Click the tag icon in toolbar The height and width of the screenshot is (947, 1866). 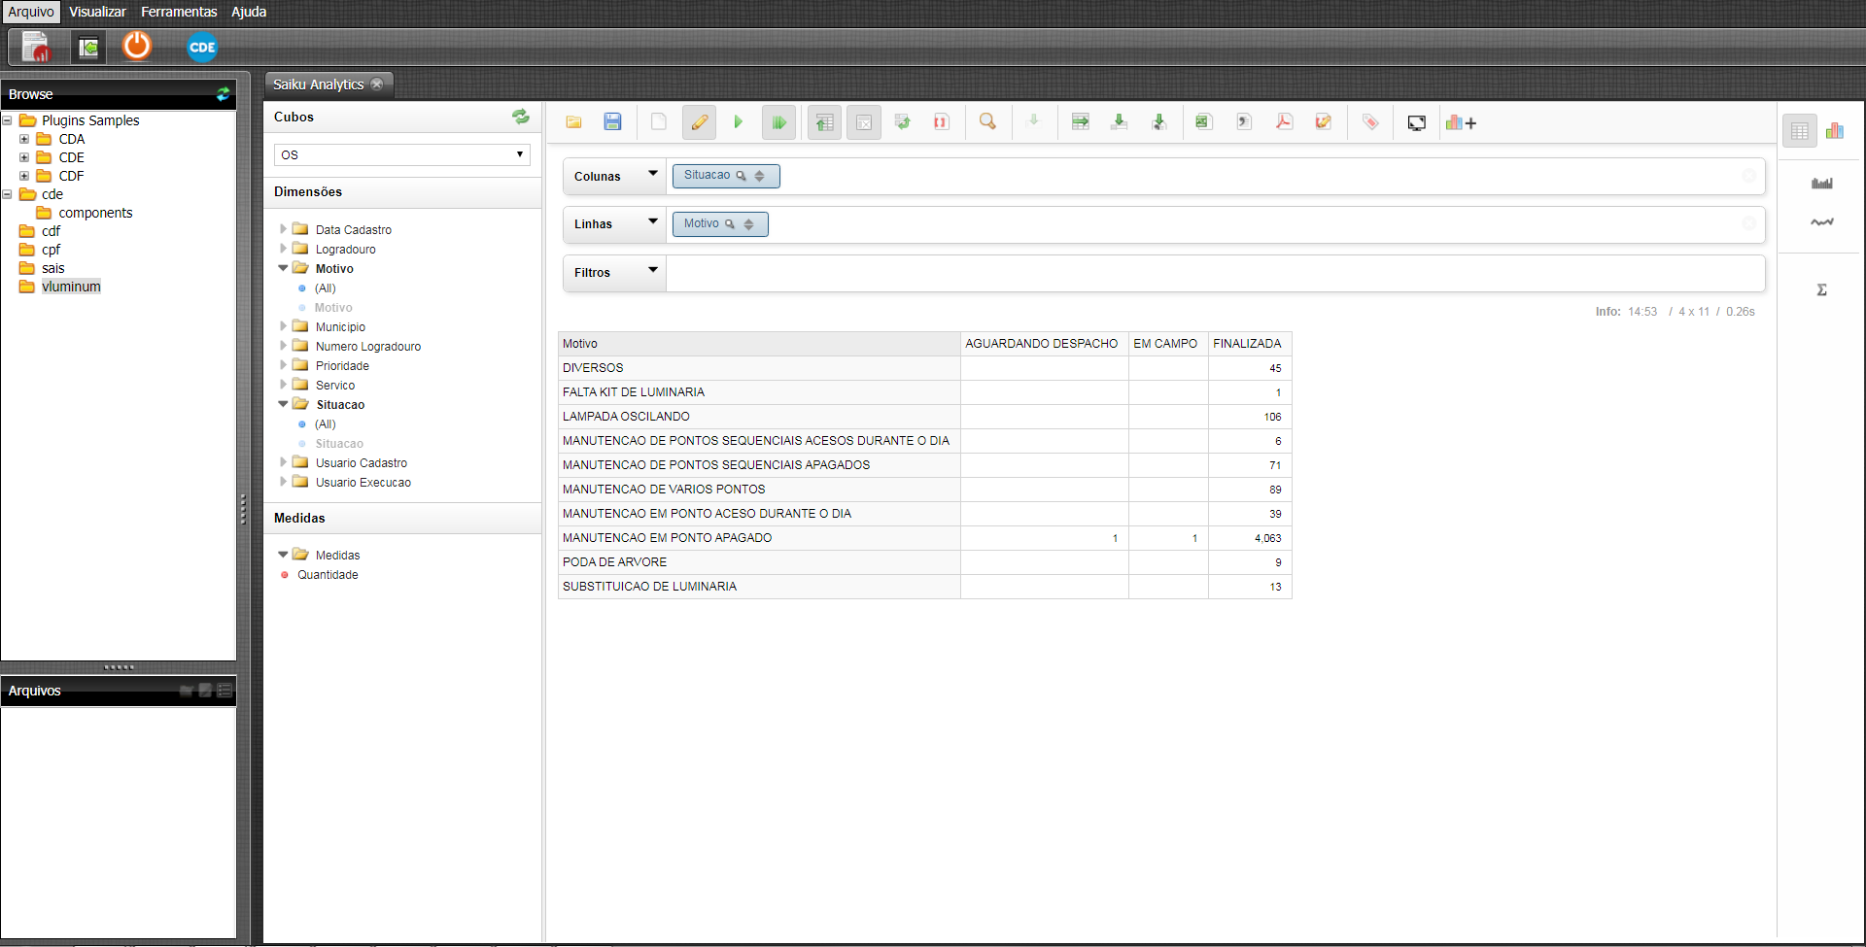(x=1370, y=122)
